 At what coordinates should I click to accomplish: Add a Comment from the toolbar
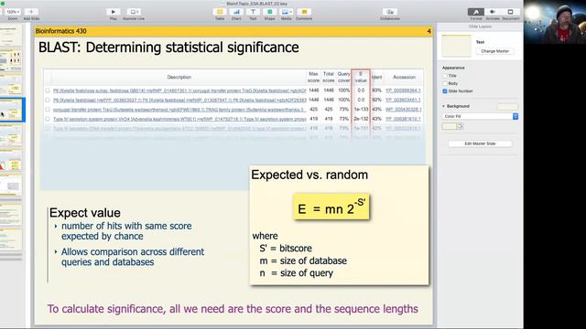304,12
